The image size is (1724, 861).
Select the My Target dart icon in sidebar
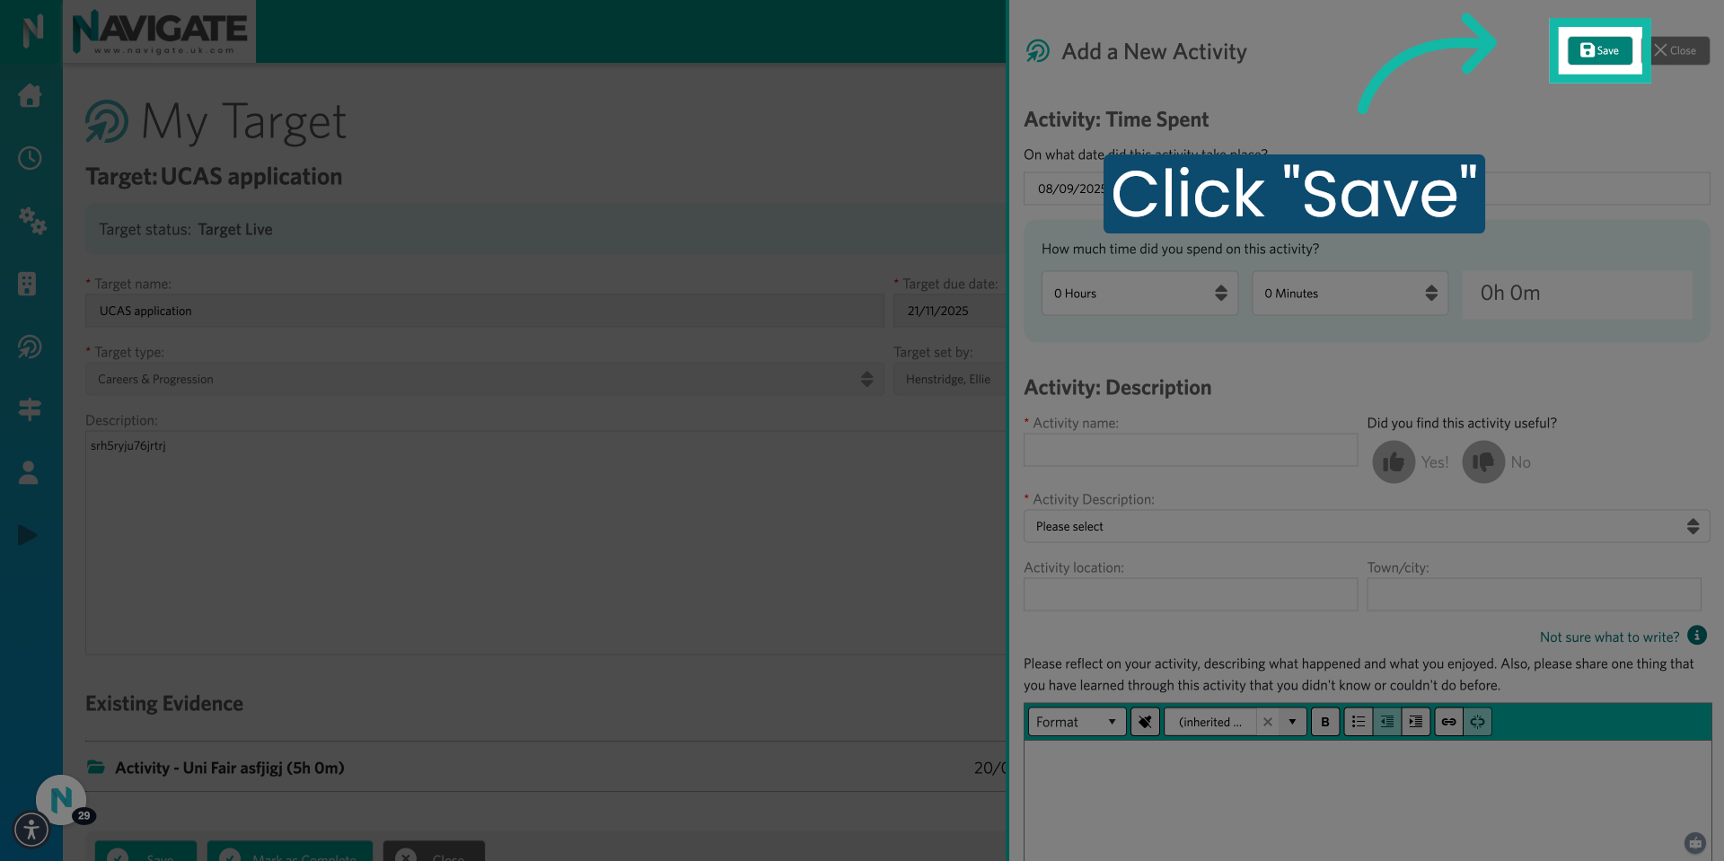30,347
